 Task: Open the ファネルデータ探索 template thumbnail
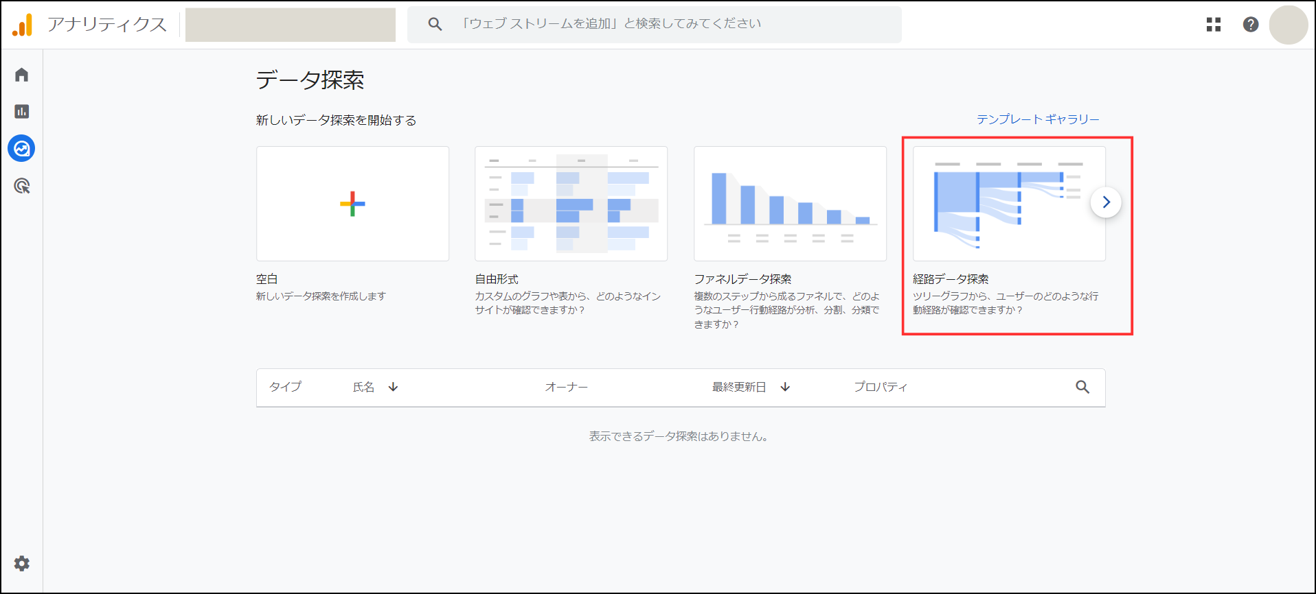(790, 204)
